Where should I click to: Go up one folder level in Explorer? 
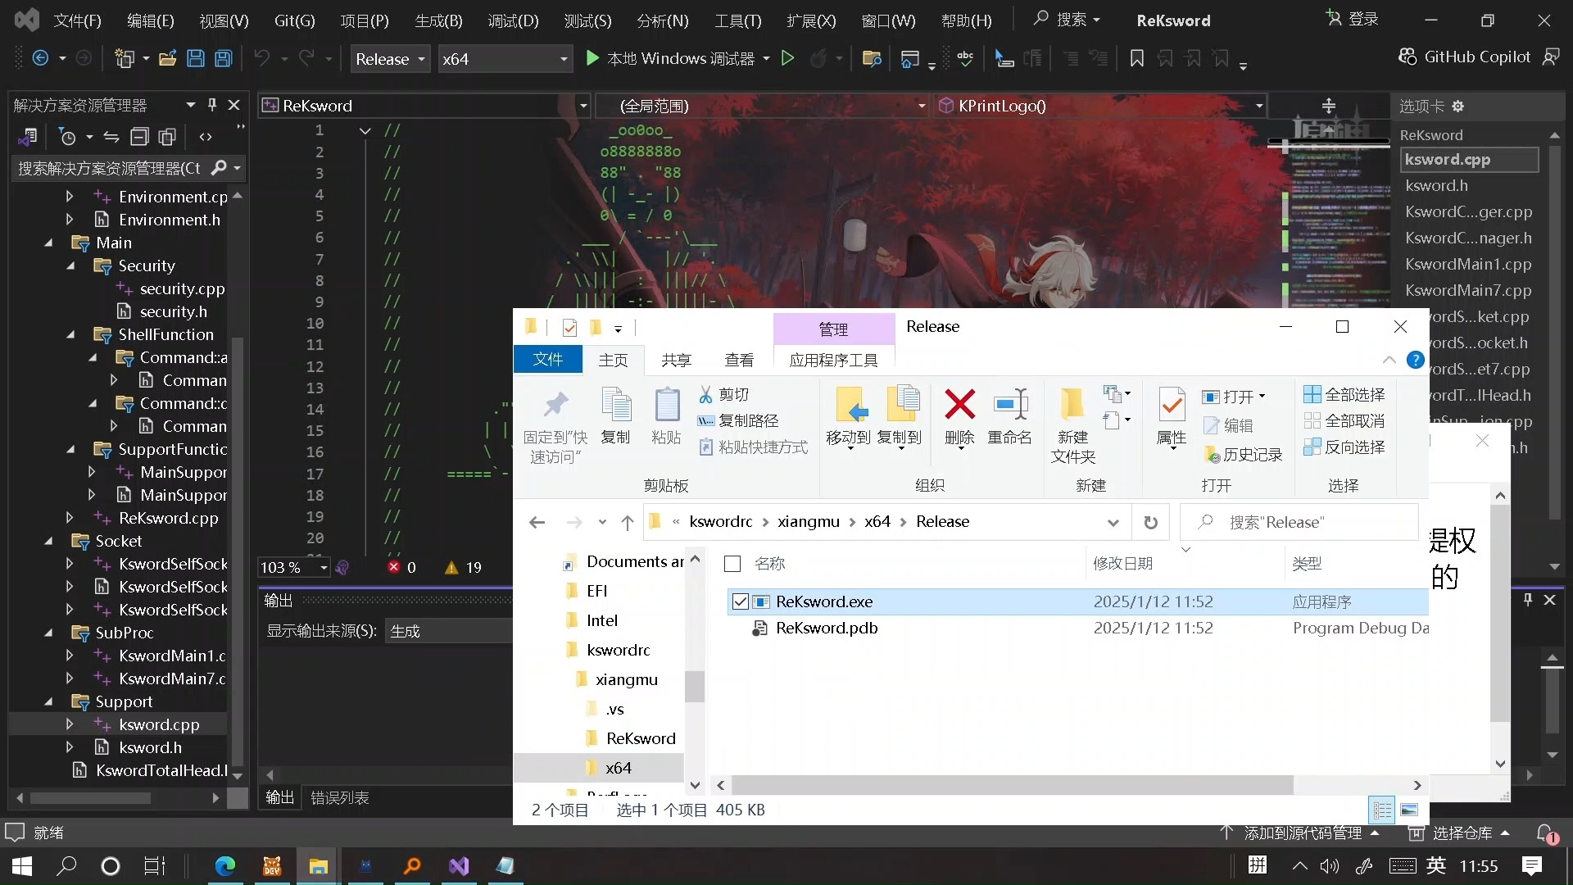pyautogui.click(x=628, y=522)
